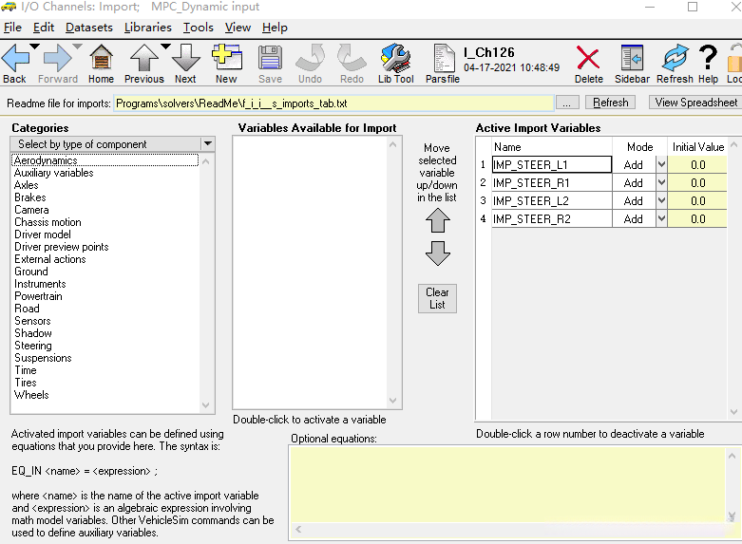Open Mode dropdown for IMP_STEER_R2
The image size is (742, 544).
(x=661, y=219)
